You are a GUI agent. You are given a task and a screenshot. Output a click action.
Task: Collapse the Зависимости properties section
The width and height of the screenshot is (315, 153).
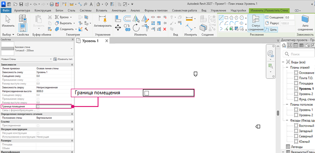pos(72,65)
